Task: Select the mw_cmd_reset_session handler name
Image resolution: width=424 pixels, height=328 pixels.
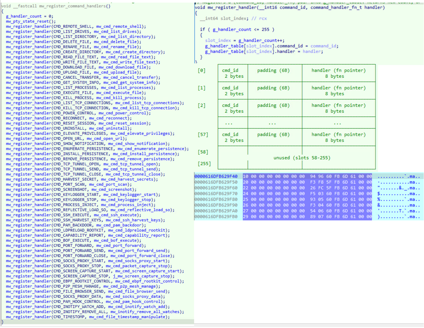Action: coord(122,123)
